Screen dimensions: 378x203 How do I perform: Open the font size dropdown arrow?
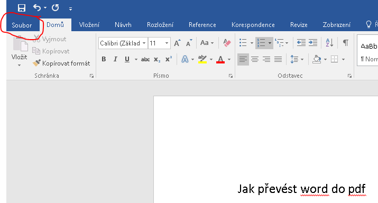coord(167,43)
